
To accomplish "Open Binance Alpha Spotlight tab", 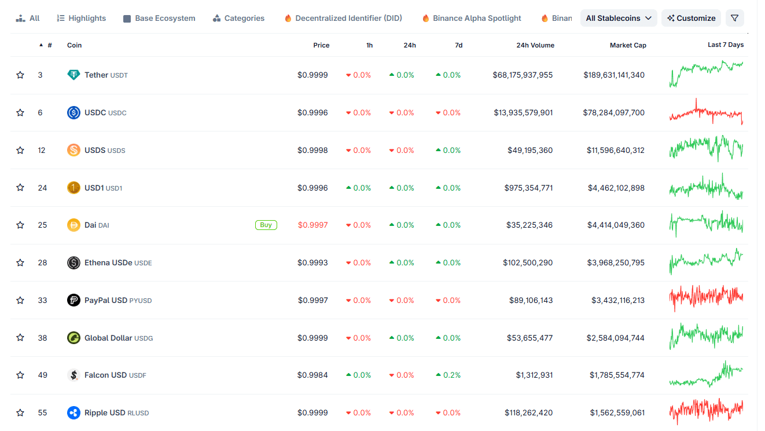I will 472,18.
